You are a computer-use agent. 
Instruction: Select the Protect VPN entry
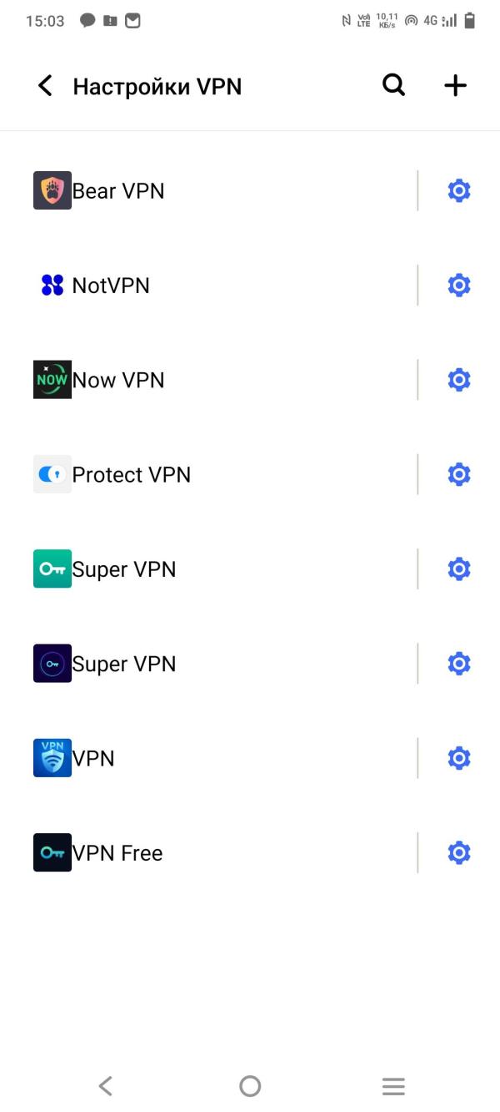point(225,475)
